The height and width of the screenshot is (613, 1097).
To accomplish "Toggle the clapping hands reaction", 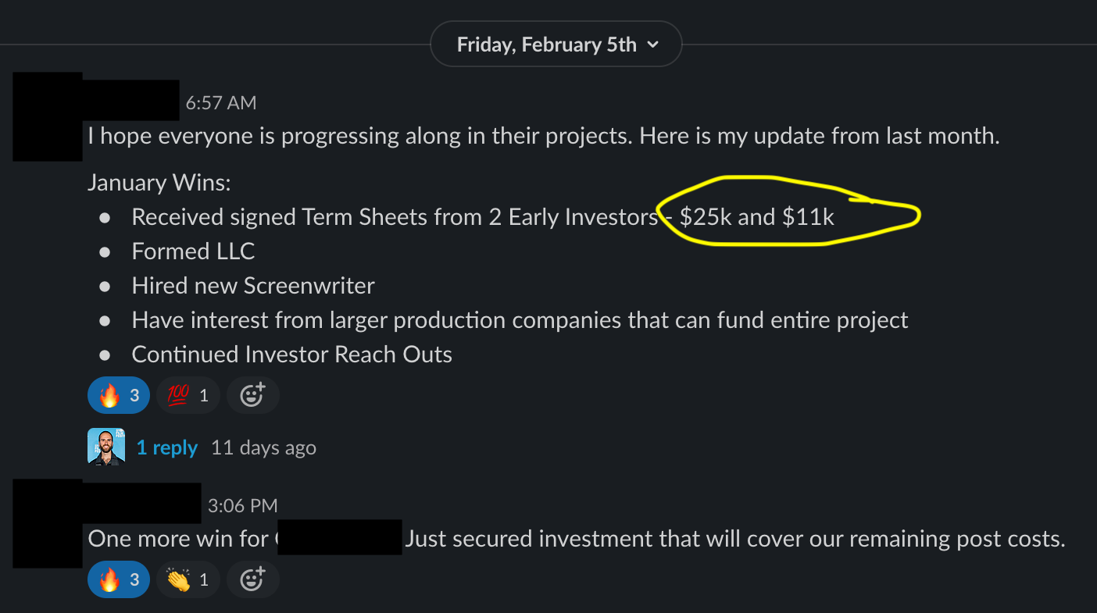I will click(x=188, y=579).
